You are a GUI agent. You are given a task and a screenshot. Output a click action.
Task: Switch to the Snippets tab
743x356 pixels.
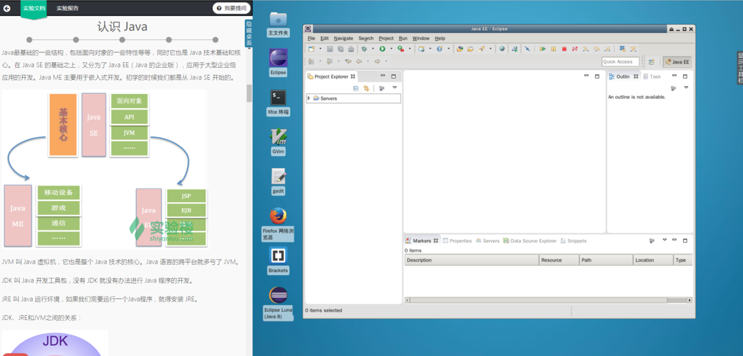coord(573,241)
